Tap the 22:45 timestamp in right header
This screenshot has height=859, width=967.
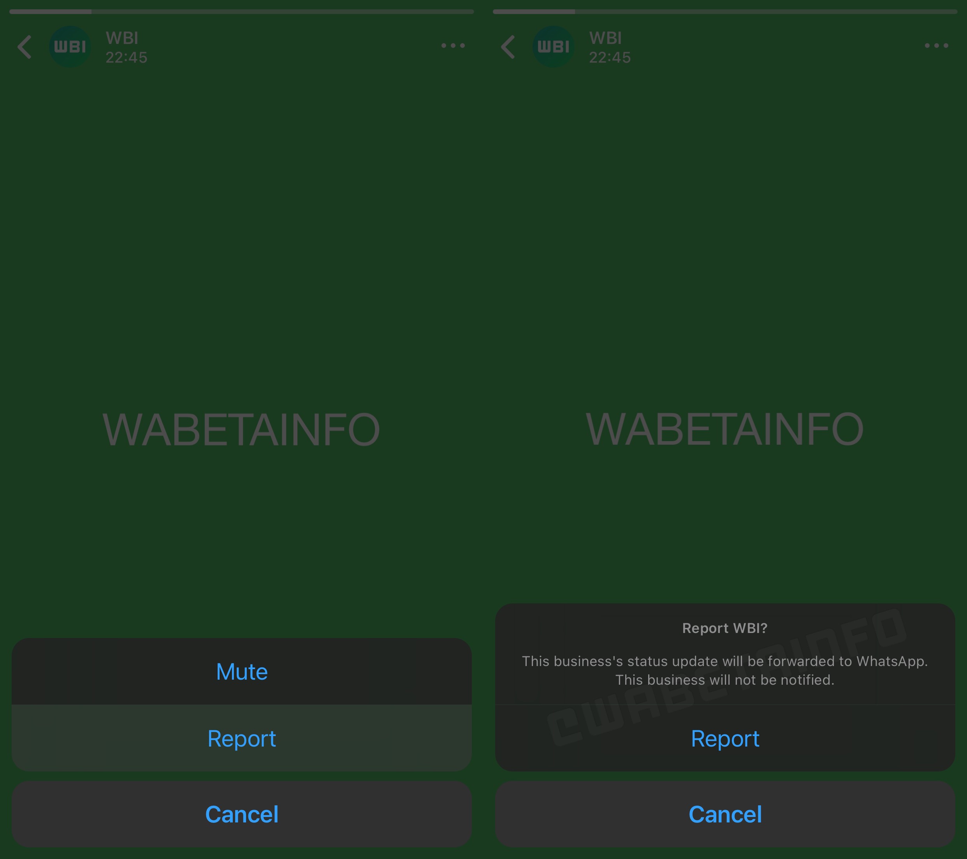coord(610,58)
